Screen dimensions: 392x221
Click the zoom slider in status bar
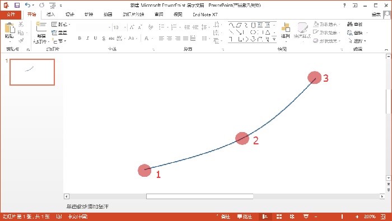[x=336, y=217]
